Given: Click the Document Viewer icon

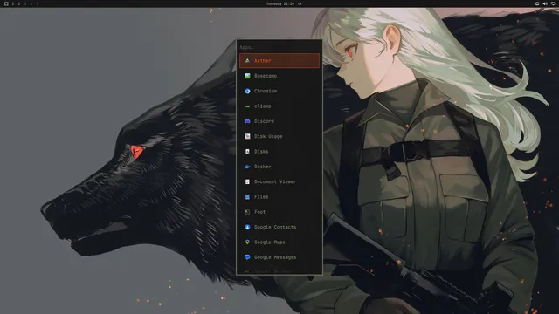Looking at the screenshot, I should (247, 181).
